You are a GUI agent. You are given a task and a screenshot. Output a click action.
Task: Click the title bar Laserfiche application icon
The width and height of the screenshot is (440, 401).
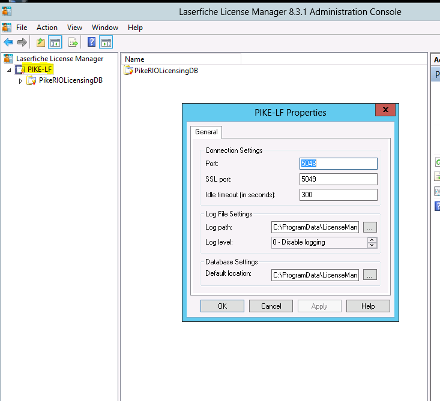coord(7,11)
